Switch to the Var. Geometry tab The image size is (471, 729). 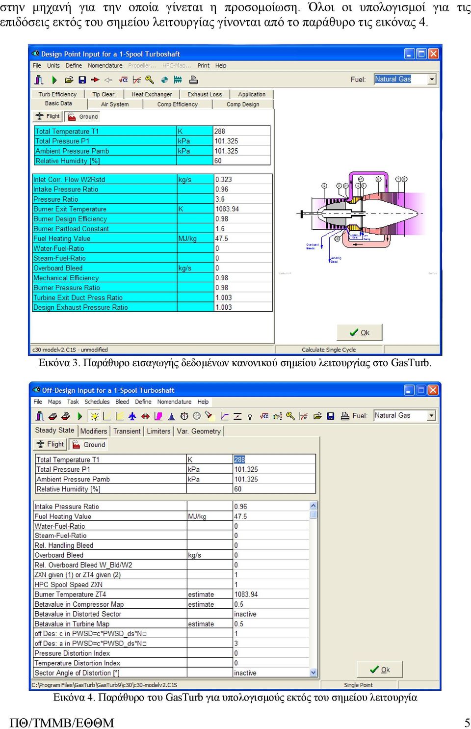point(199,431)
